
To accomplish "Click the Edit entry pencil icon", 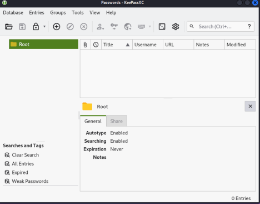I will point(70,27).
